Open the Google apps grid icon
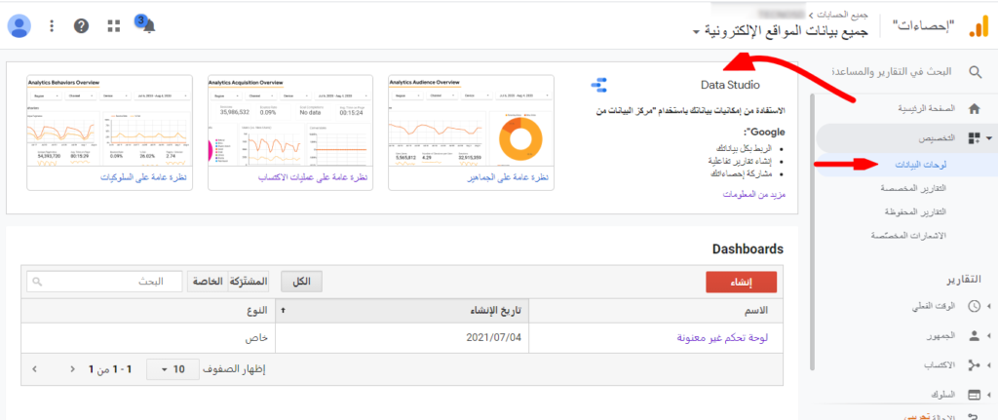 [114, 26]
